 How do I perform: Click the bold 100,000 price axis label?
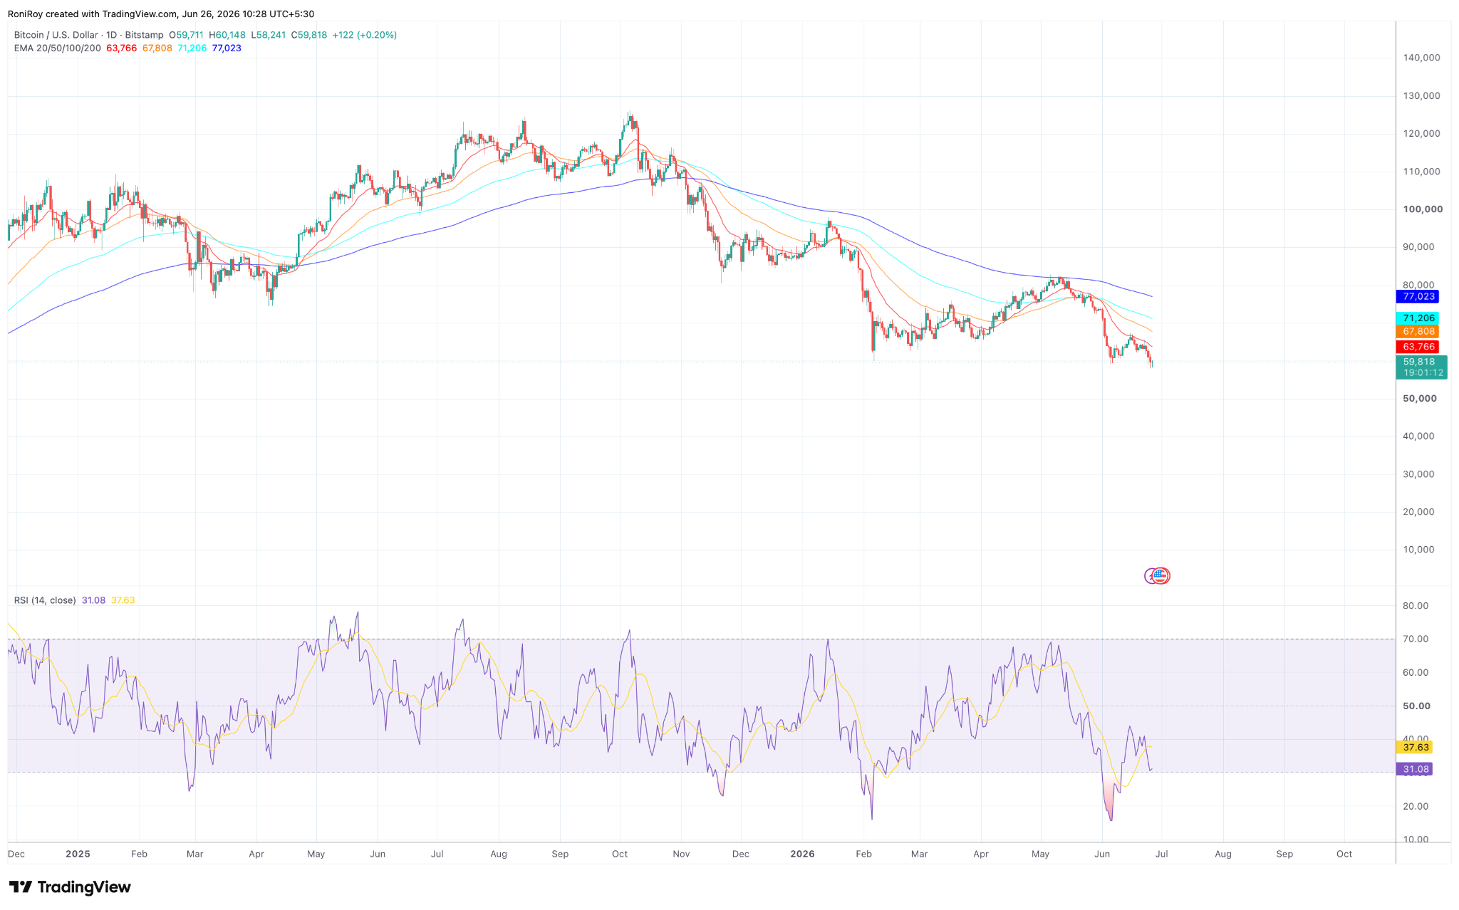point(1423,209)
